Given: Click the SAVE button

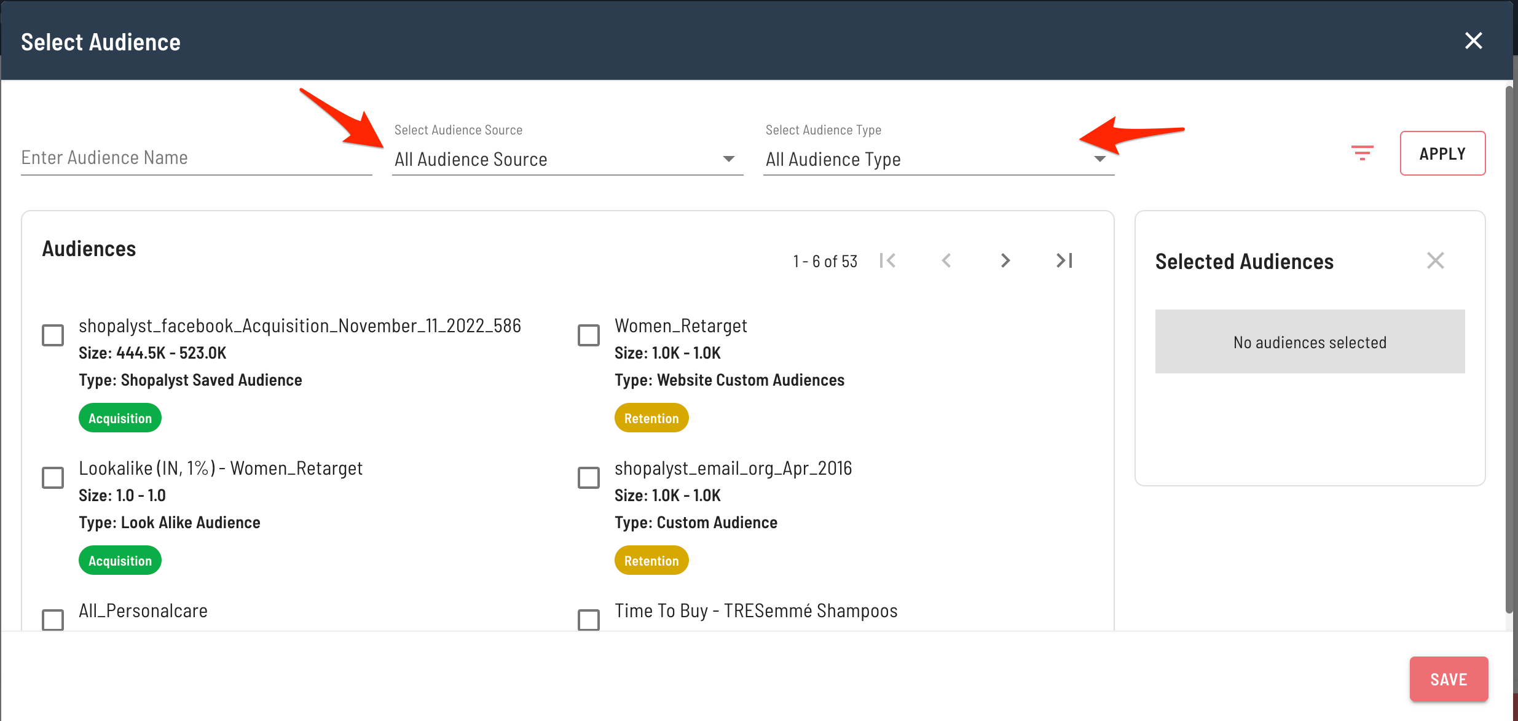Looking at the screenshot, I should point(1448,679).
